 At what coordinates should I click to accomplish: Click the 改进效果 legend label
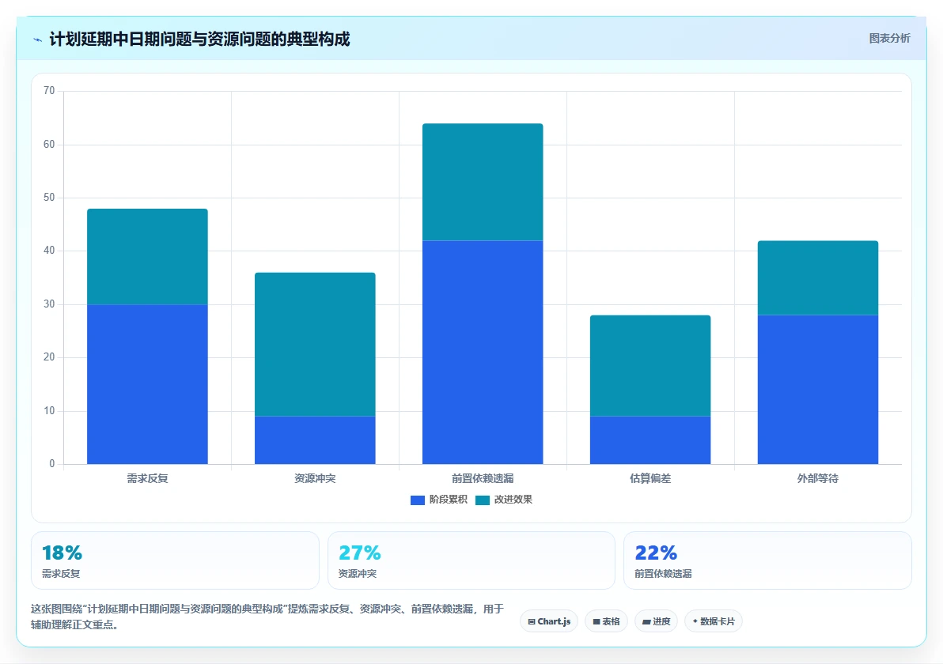tap(513, 500)
